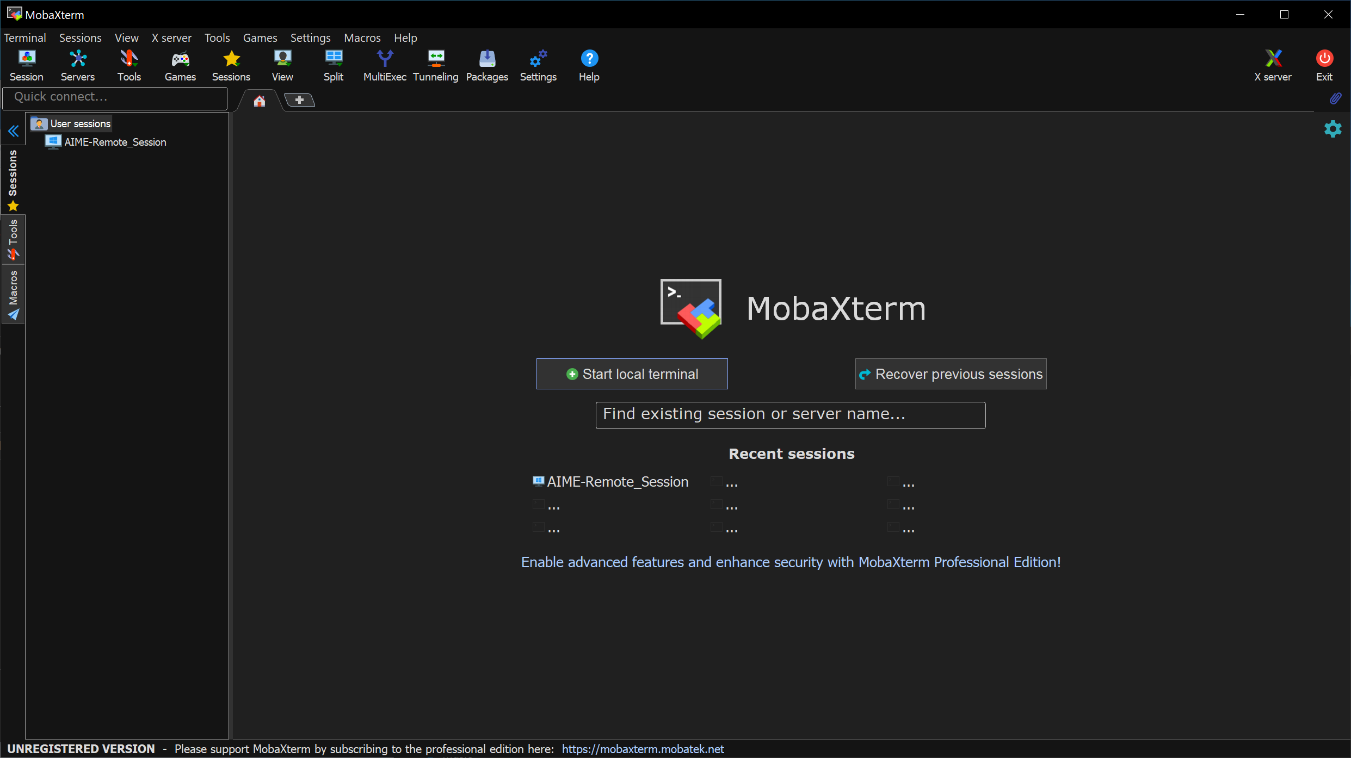Toggle the X server toolbar icon
Image resolution: width=1351 pixels, height=758 pixels.
1273,66
